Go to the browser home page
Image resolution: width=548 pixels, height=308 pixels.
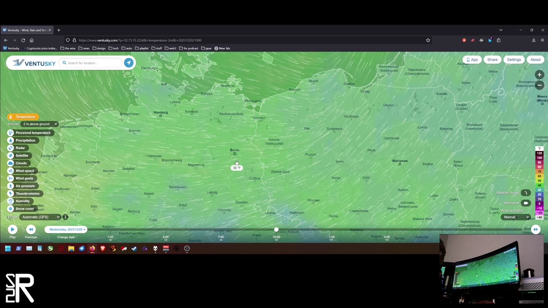(31, 40)
